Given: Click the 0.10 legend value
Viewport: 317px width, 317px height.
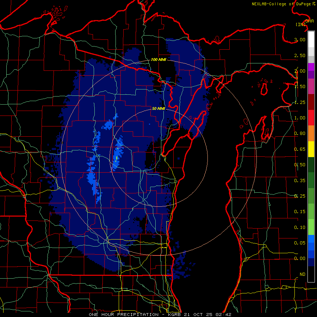Looking at the screenshot, I should pos(300,228).
